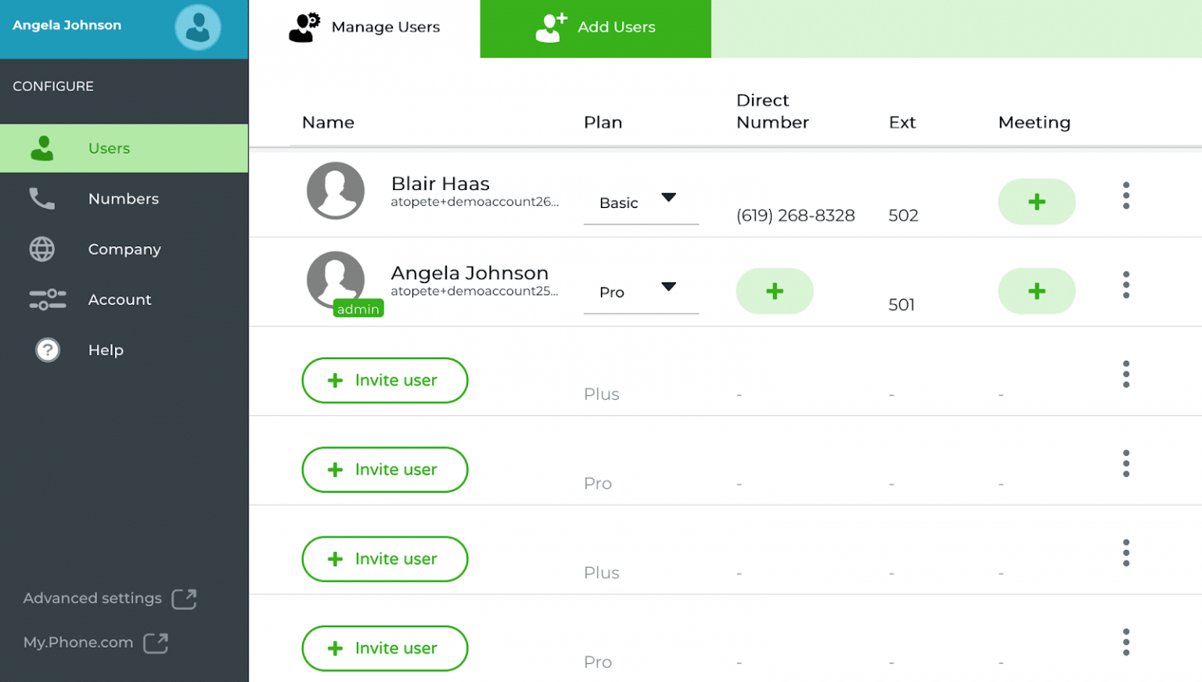
Task: Click the admin badge on Angela Johnson
Action: tap(358, 308)
